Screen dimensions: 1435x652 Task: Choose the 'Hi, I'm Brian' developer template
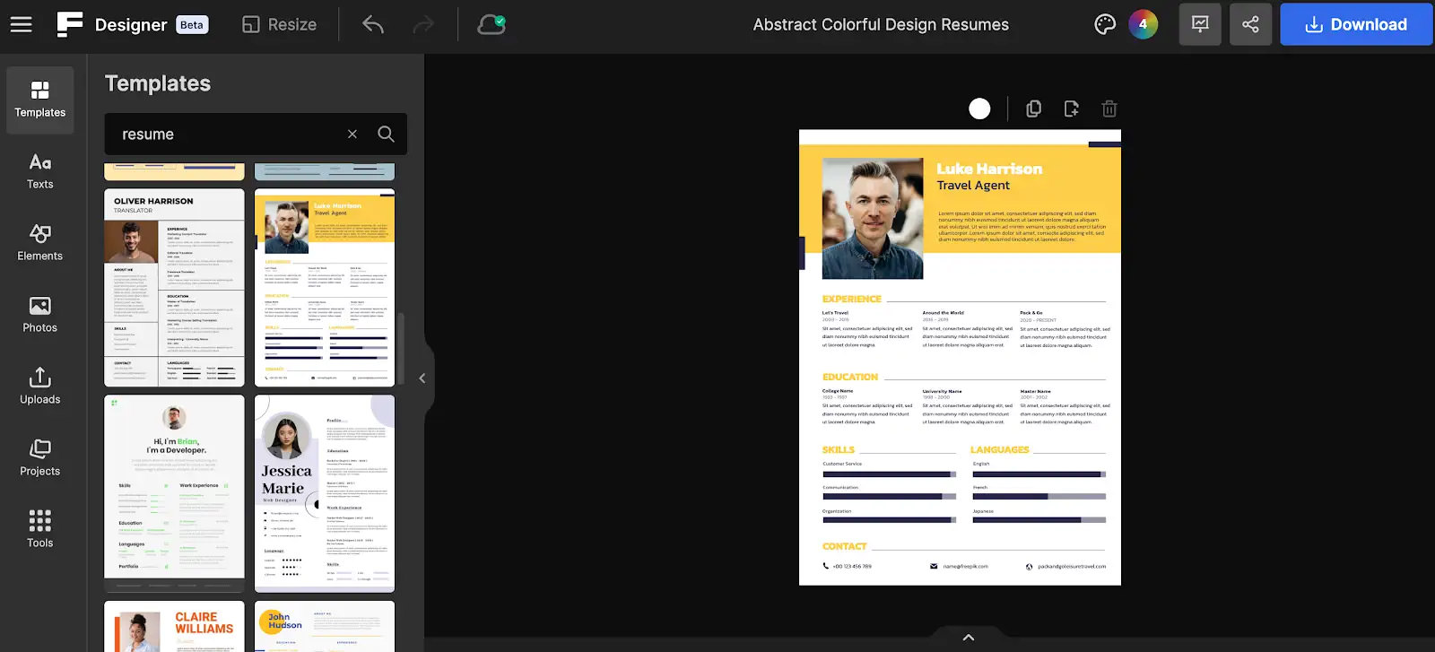(x=174, y=493)
